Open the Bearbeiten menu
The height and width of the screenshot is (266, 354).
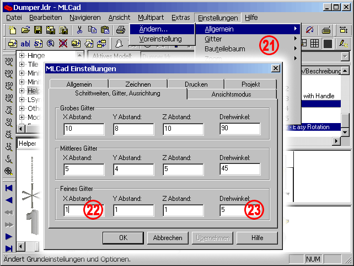46,18
